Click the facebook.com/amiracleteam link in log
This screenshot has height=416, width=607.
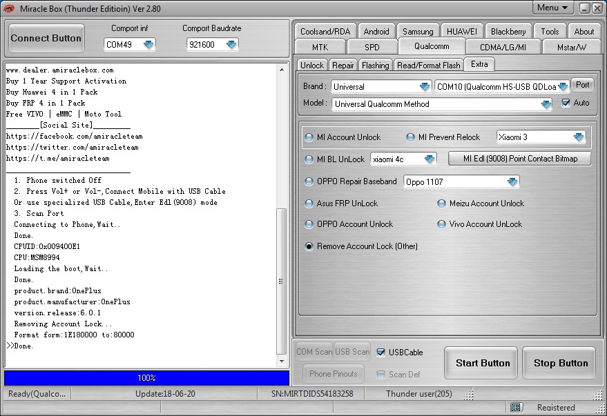[x=75, y=136]
